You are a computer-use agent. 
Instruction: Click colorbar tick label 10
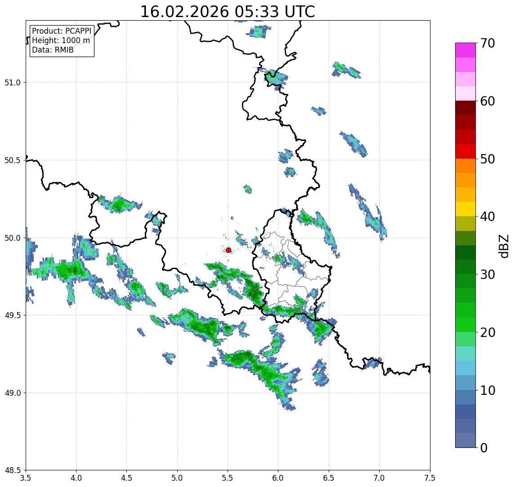(488, 390)
